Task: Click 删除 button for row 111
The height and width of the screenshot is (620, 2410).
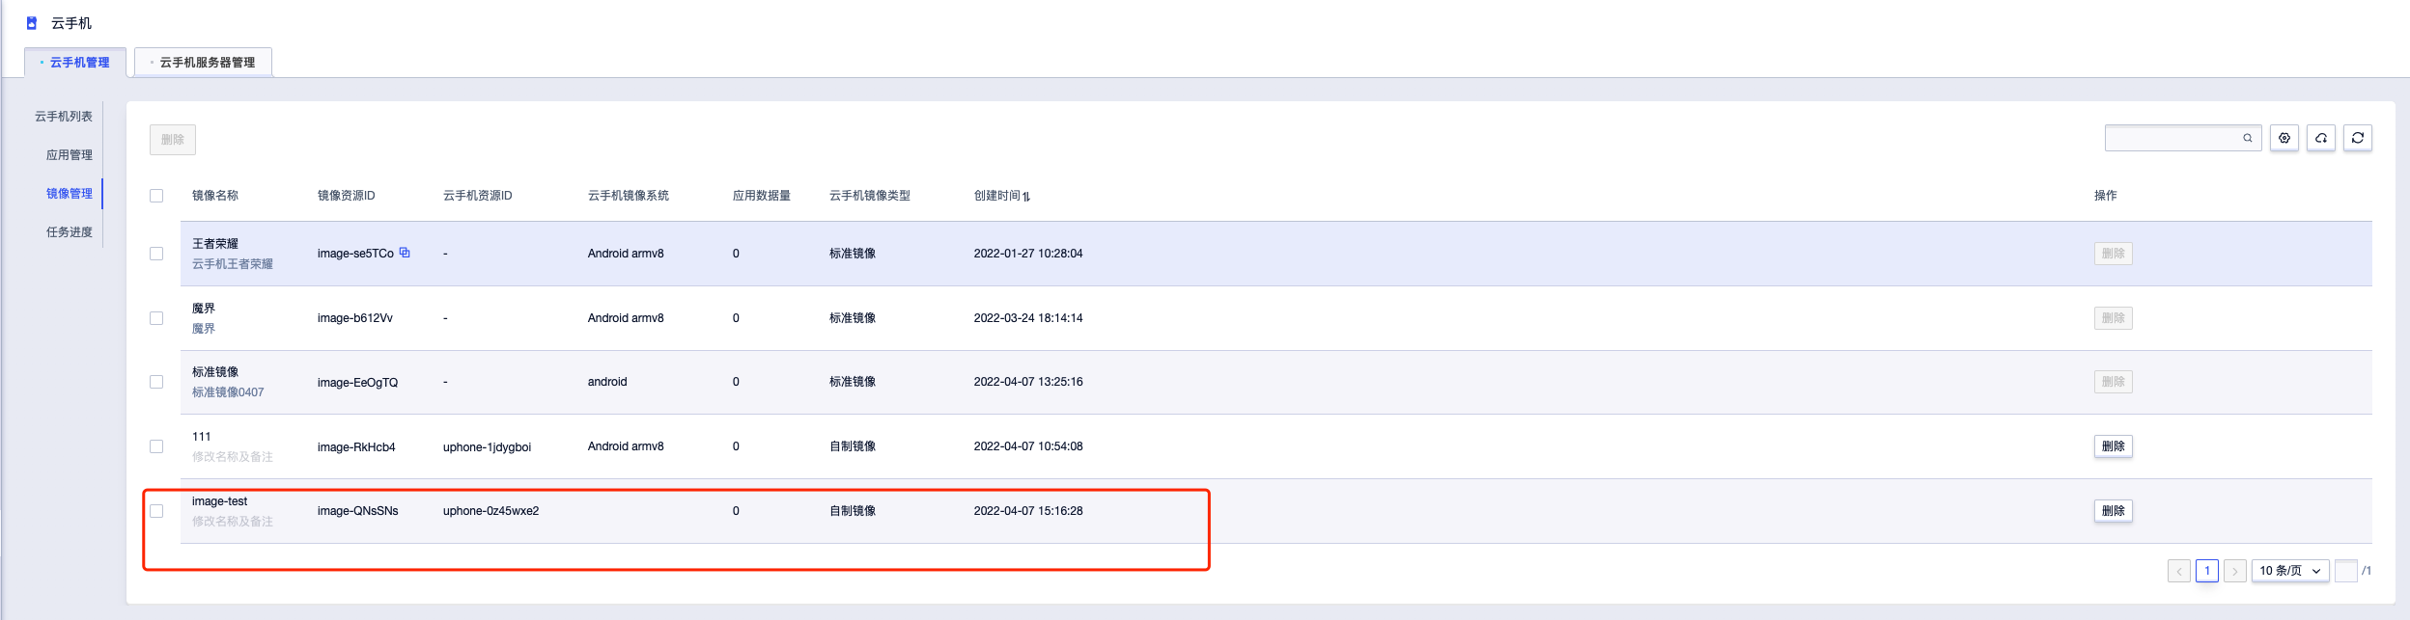Action: click(x=2113, y=446)
